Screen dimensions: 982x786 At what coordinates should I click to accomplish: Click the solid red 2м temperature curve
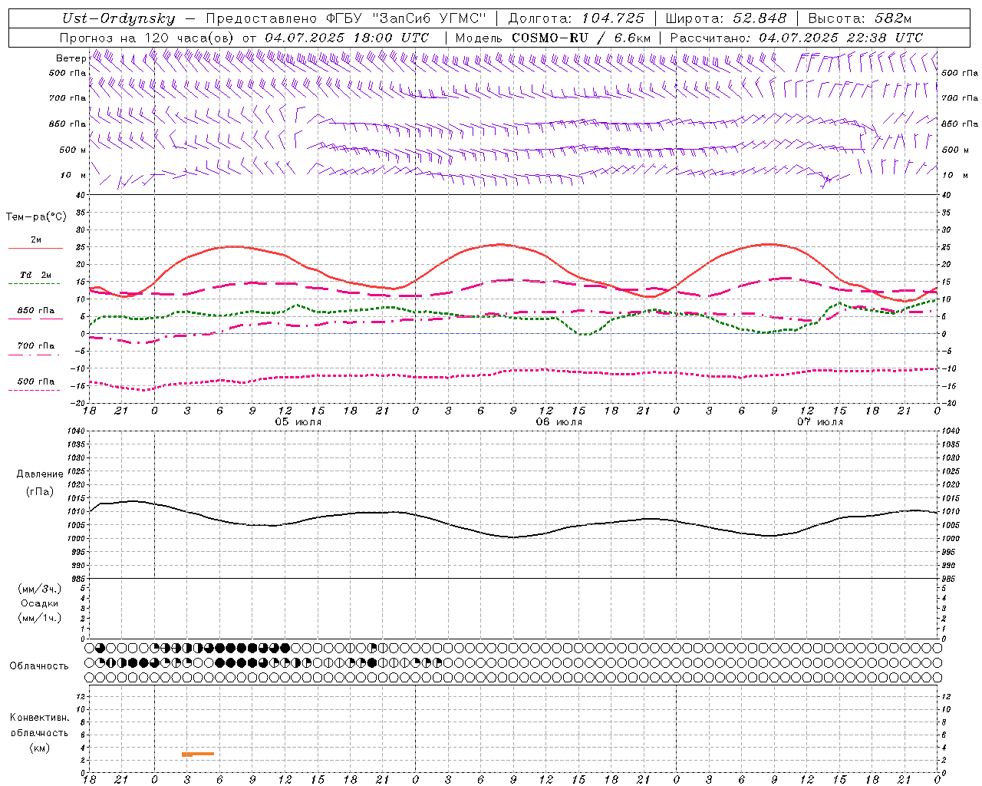(501, 244)
